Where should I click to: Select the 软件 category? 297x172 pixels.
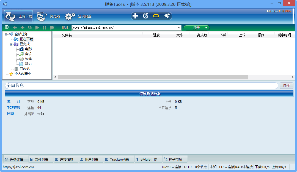click(x=28, y=59)
